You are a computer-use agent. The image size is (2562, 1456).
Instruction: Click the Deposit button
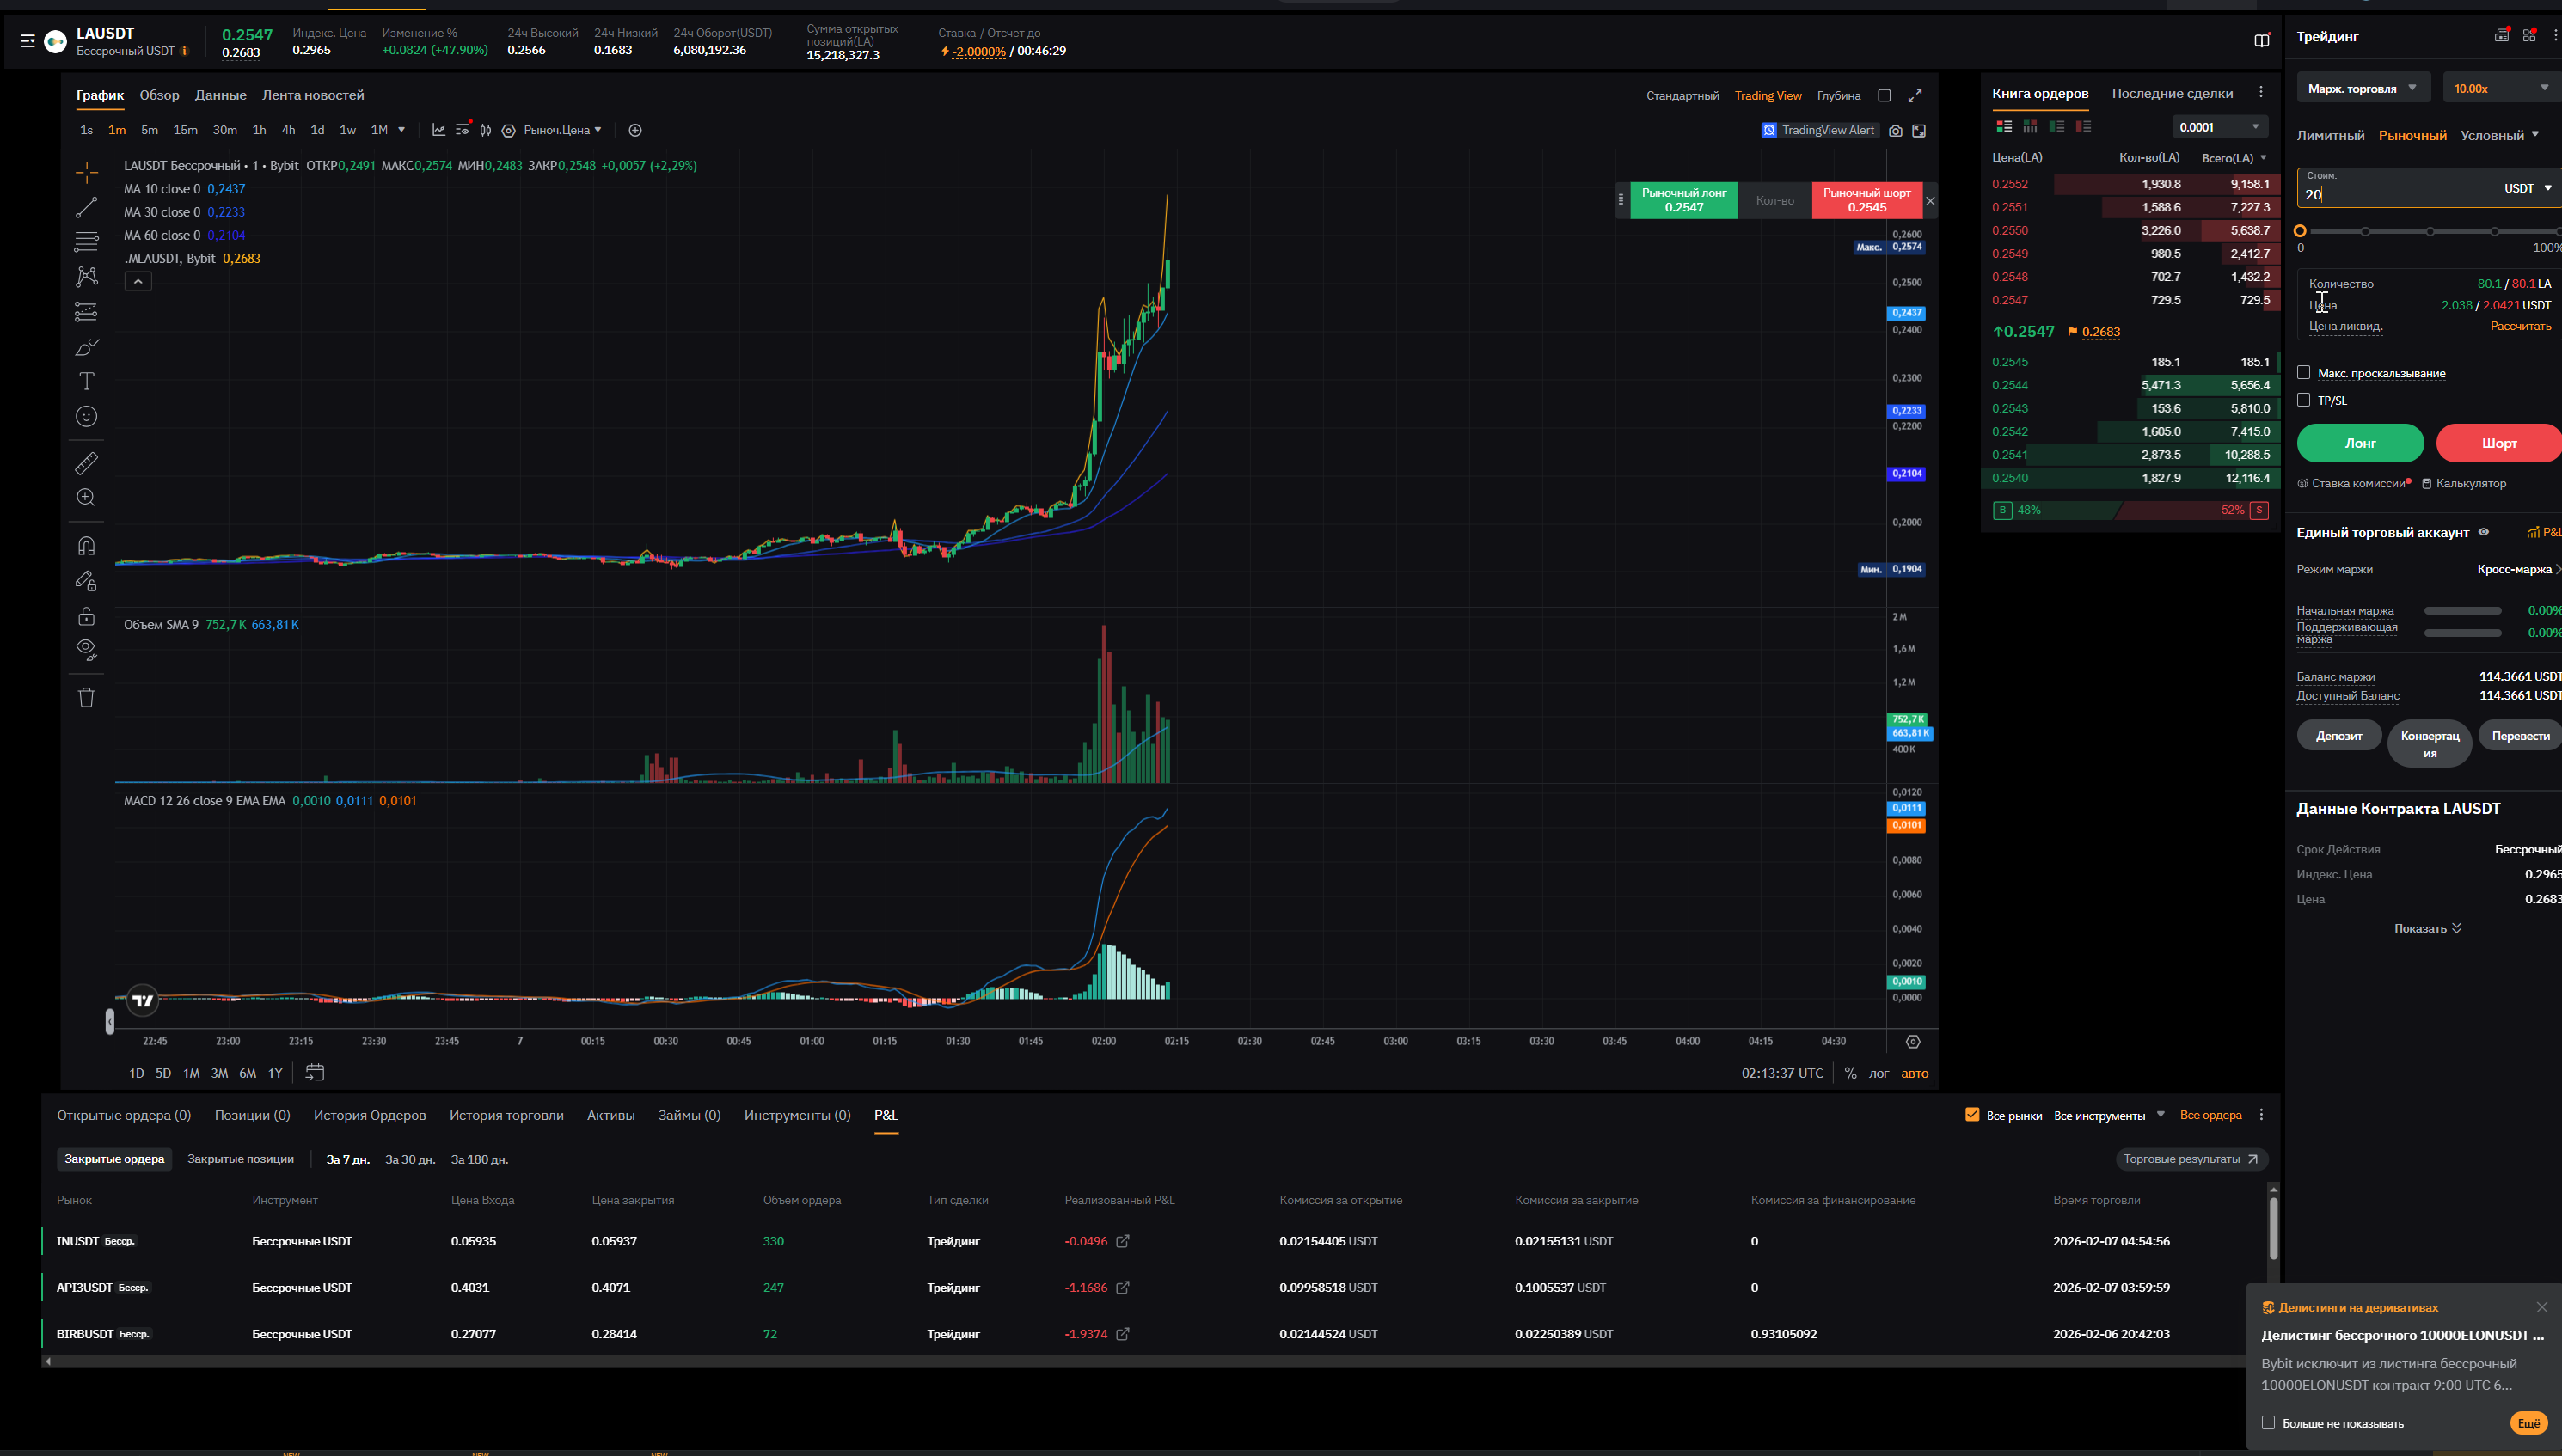click(x=2338, y=736)
